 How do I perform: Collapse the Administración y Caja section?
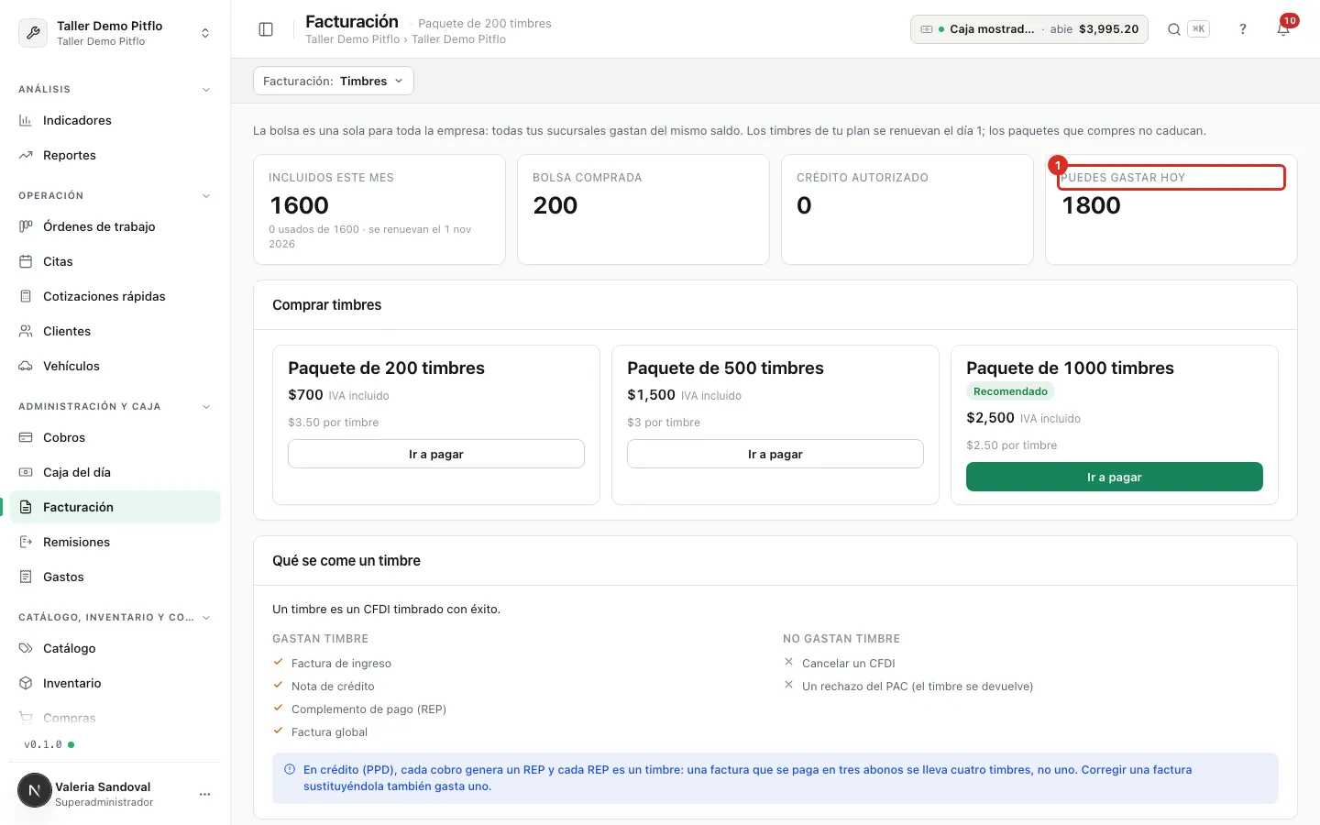(206, 407)
